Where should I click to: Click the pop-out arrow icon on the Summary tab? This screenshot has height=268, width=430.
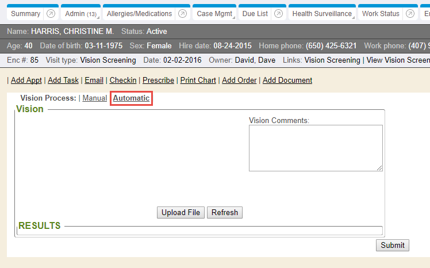click(x=51, y=14)
